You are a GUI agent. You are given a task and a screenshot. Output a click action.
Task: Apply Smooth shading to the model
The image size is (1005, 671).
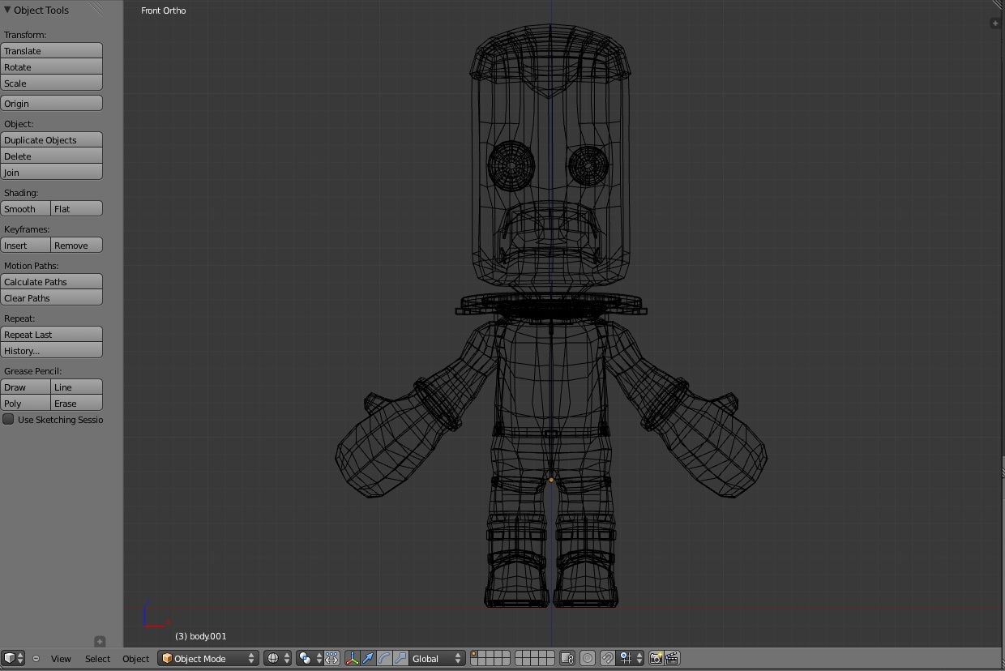click(24, 208)
